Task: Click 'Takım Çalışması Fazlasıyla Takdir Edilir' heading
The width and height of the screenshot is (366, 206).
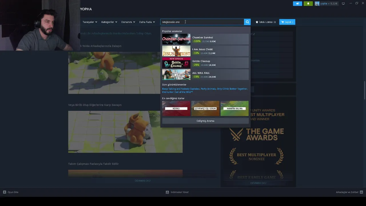Action: [94, 164]
